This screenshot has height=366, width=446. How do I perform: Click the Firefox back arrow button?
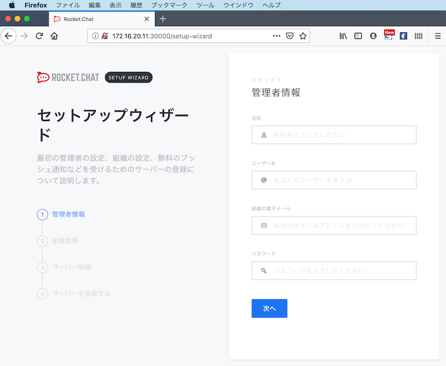(8, 36)
